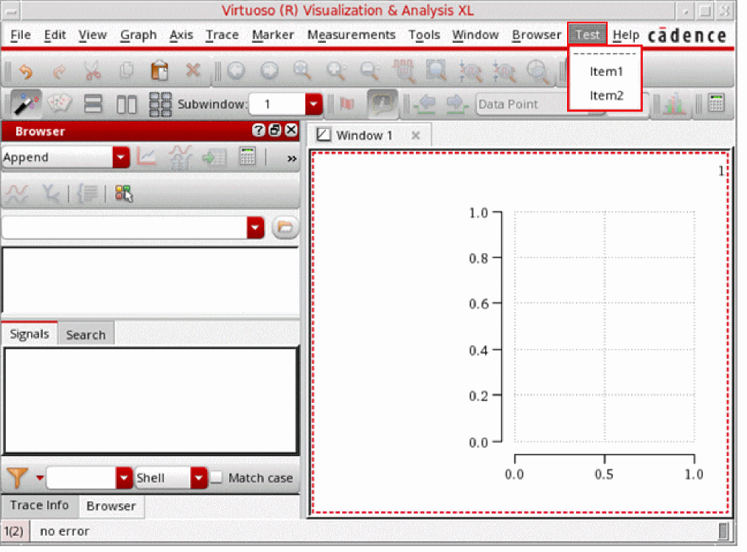Click the paste clipboard icon
The image size is (747, 552).
(x=159, y=71)
